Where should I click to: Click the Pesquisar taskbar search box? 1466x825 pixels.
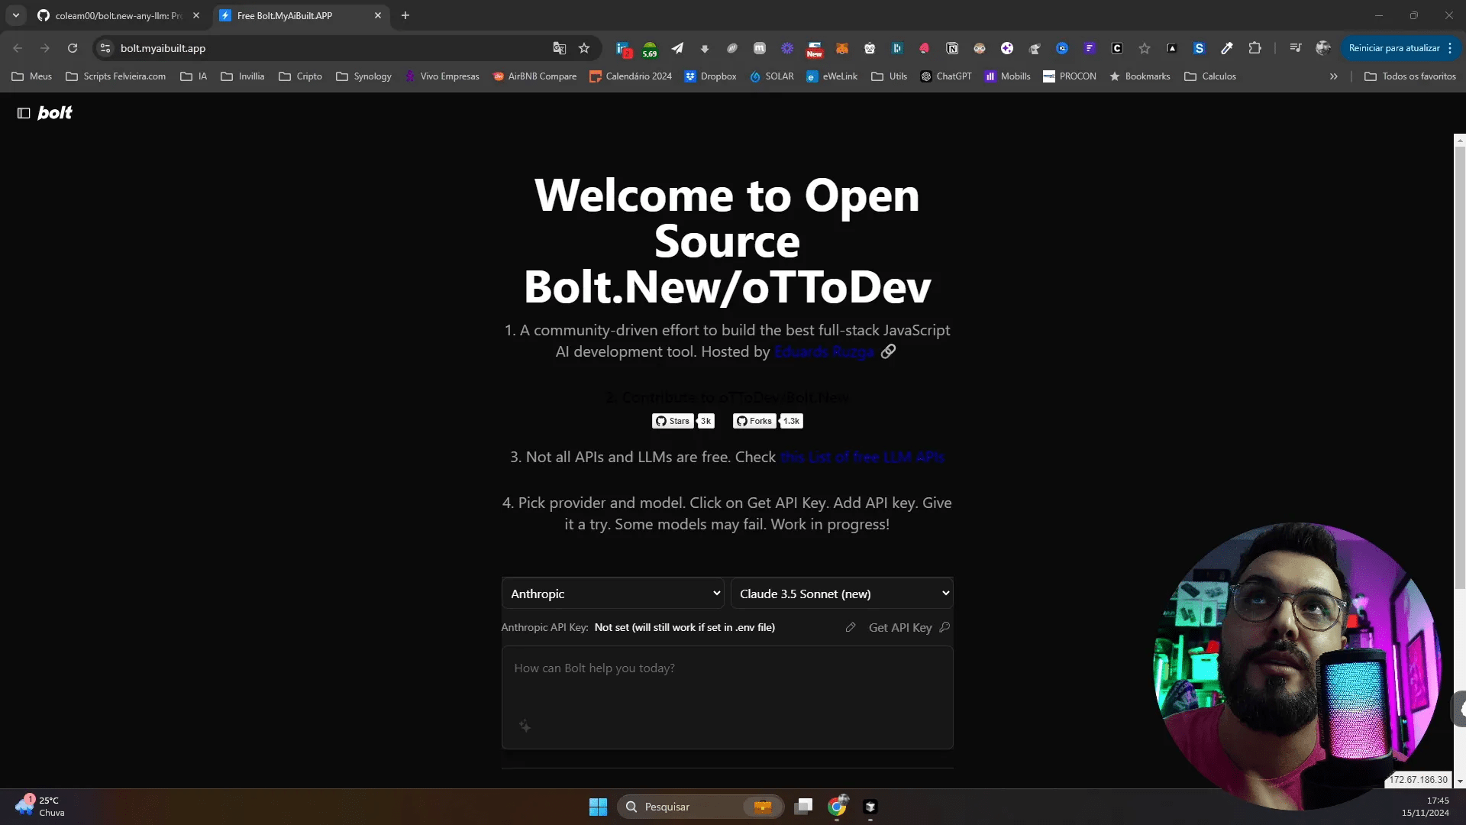click(700, 807)
